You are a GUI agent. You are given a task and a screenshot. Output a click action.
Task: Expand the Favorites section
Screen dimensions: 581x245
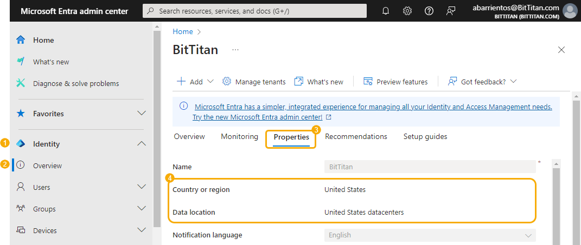pos(142,114)
